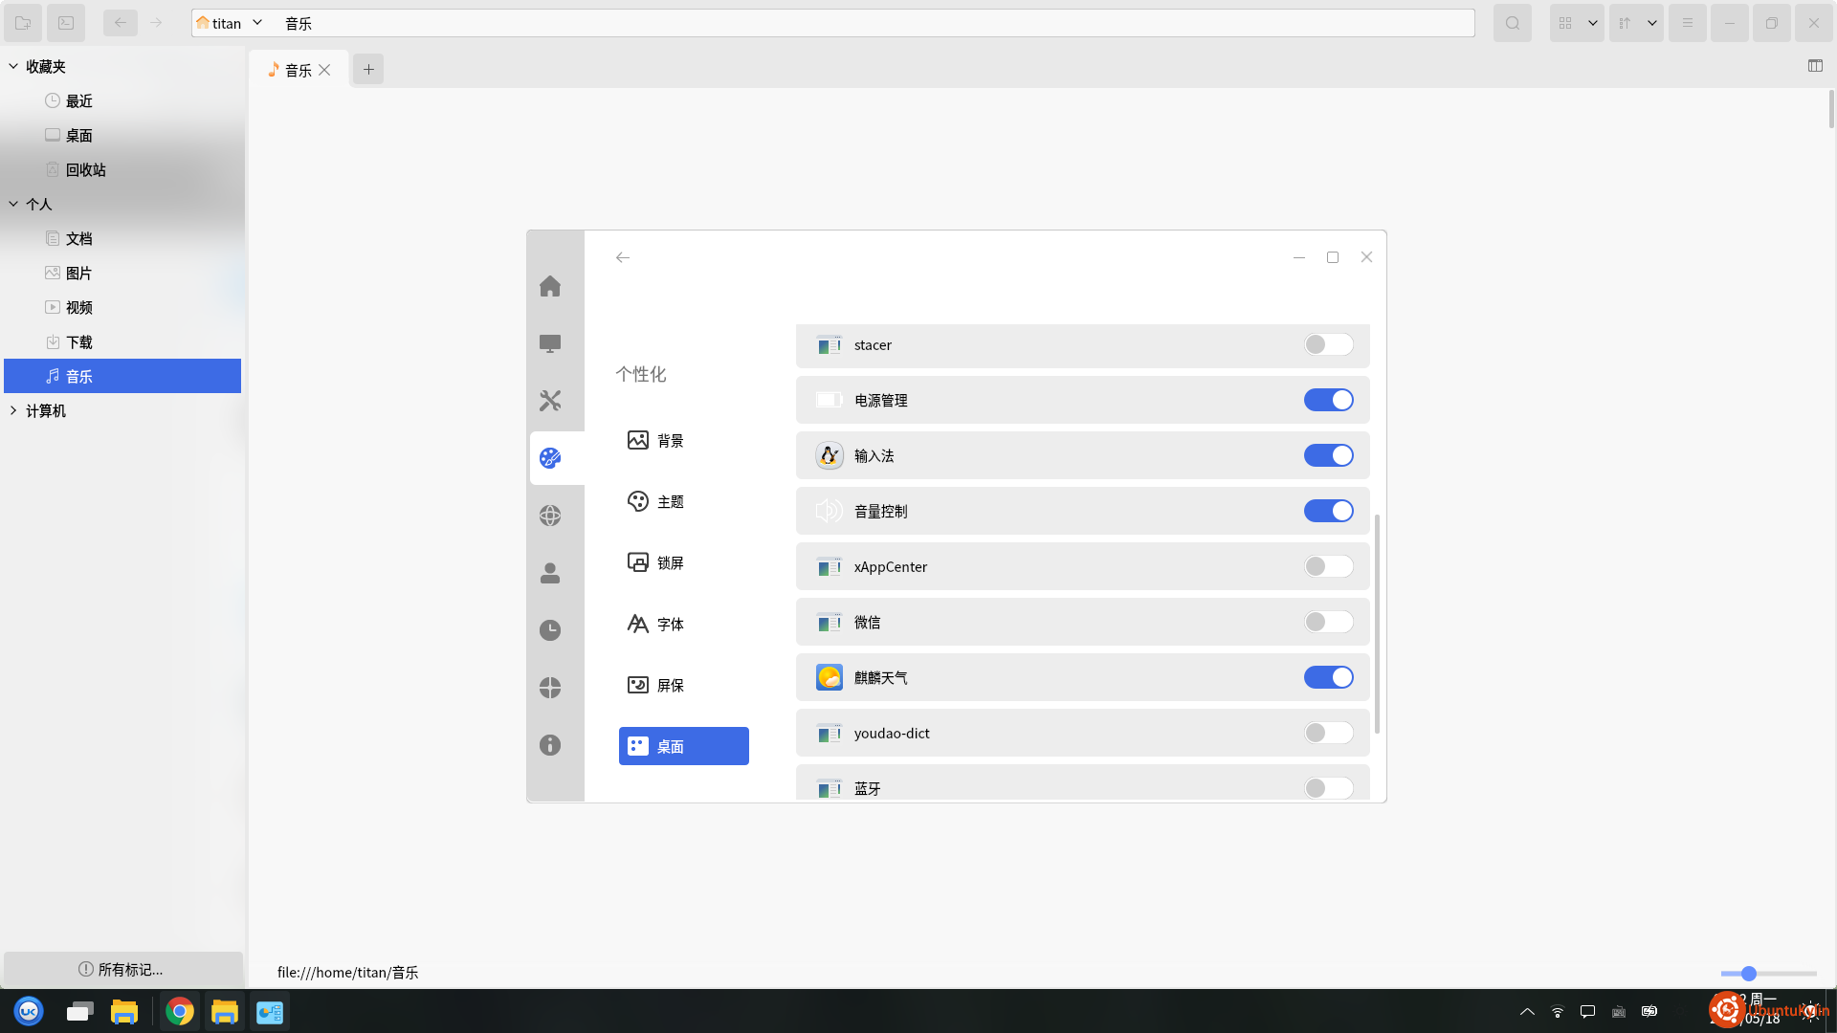Click the search icon in file manager
This screenshot has height=1033, width=1837.
[1513, 23]
